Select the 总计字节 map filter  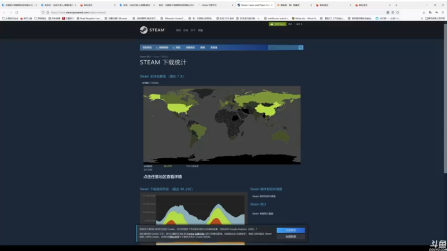pyautogui.click(x=168, y=166)
